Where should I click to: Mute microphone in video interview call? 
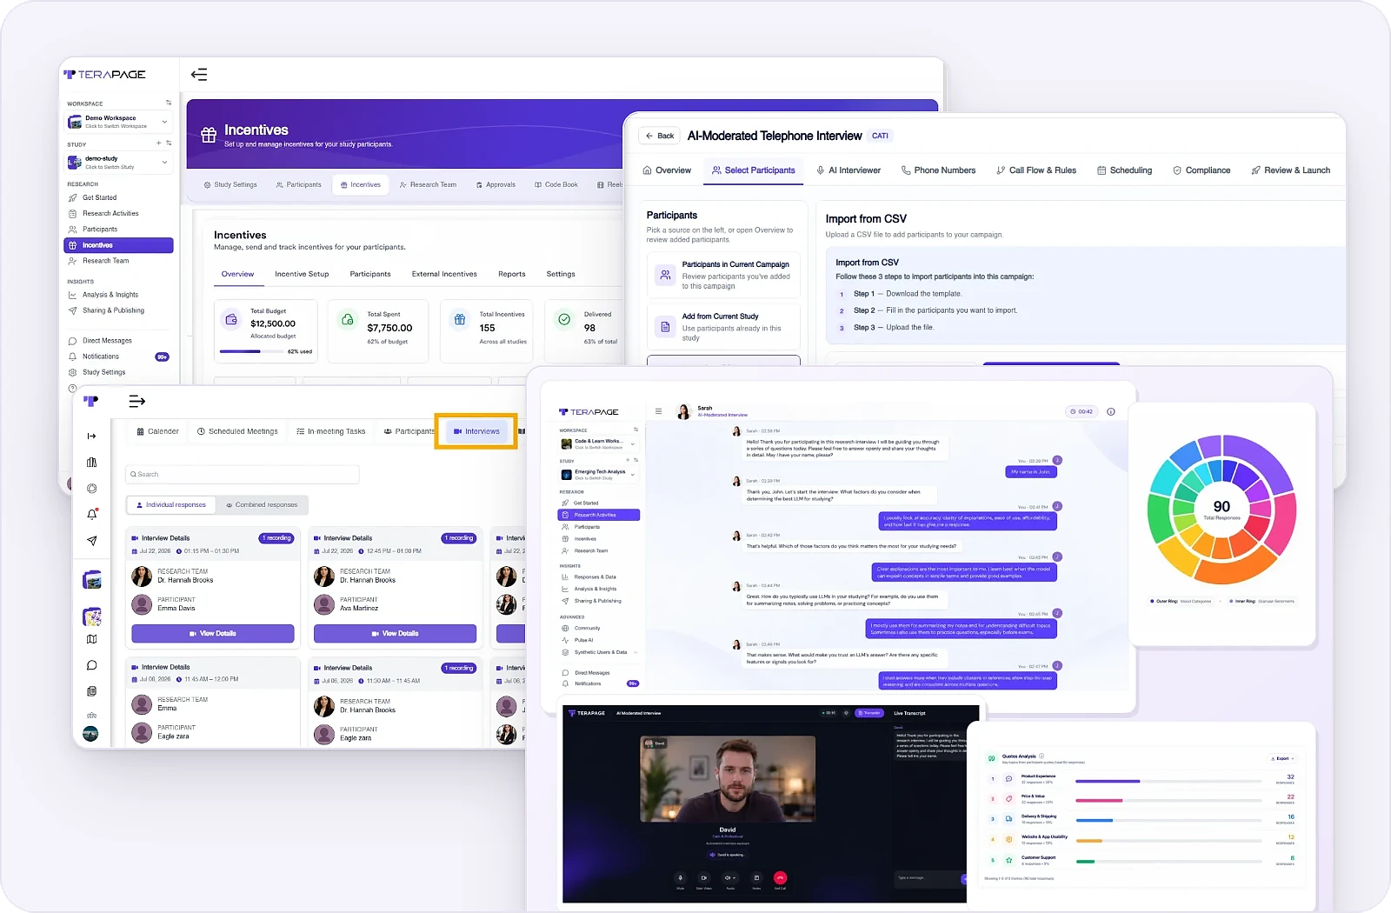pos(681,878)
